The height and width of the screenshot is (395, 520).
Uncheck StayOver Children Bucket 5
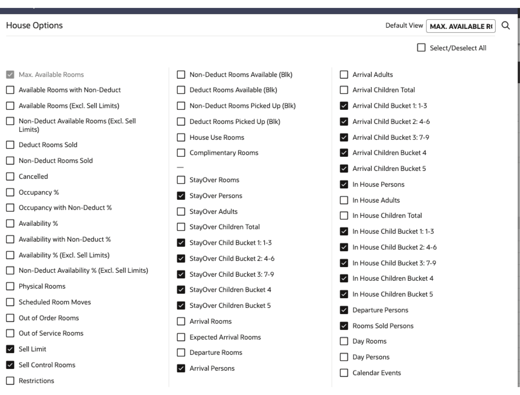(x=181, y=306)
